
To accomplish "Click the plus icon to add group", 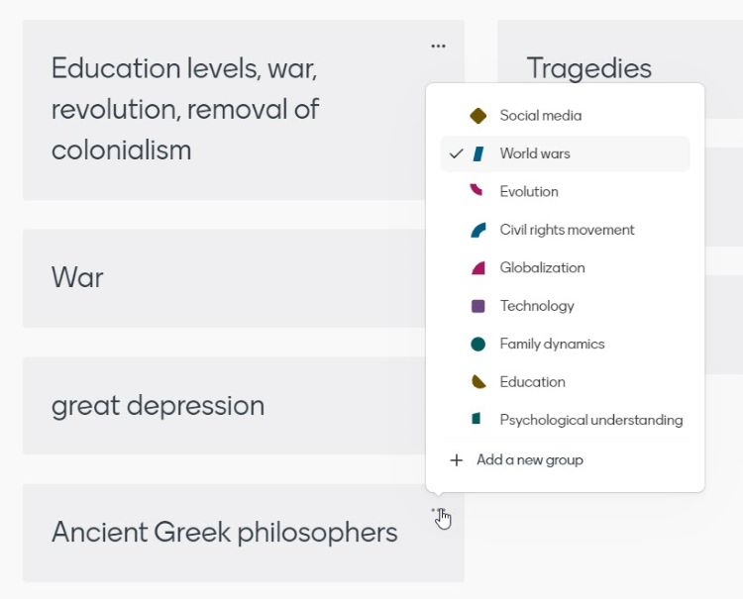I will point(457,459).
